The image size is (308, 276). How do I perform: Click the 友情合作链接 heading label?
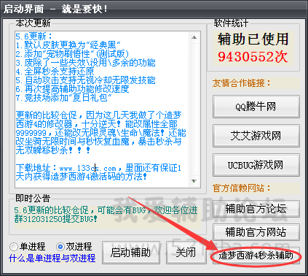coord(241,83)
